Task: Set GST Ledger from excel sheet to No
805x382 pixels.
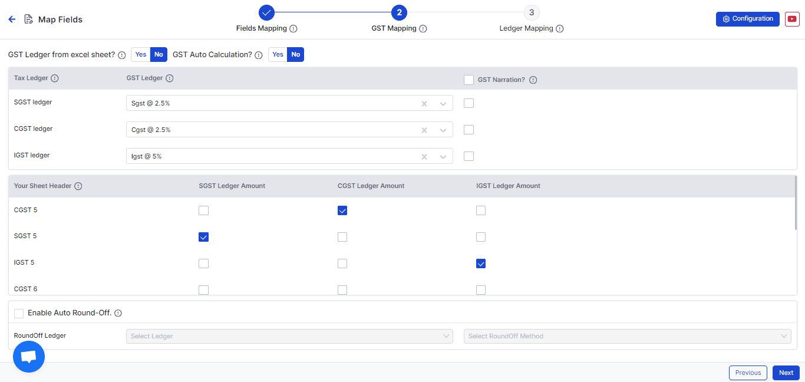Action: point(159,55)
